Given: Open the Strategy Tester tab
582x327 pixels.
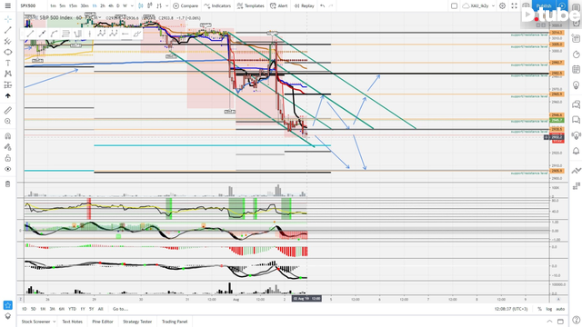Looking at the screenshot, I should pos(137,322).
